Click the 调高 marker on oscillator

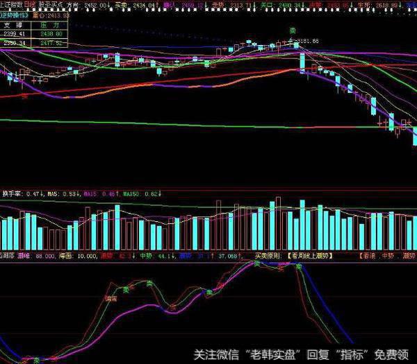tap(111, 297)
